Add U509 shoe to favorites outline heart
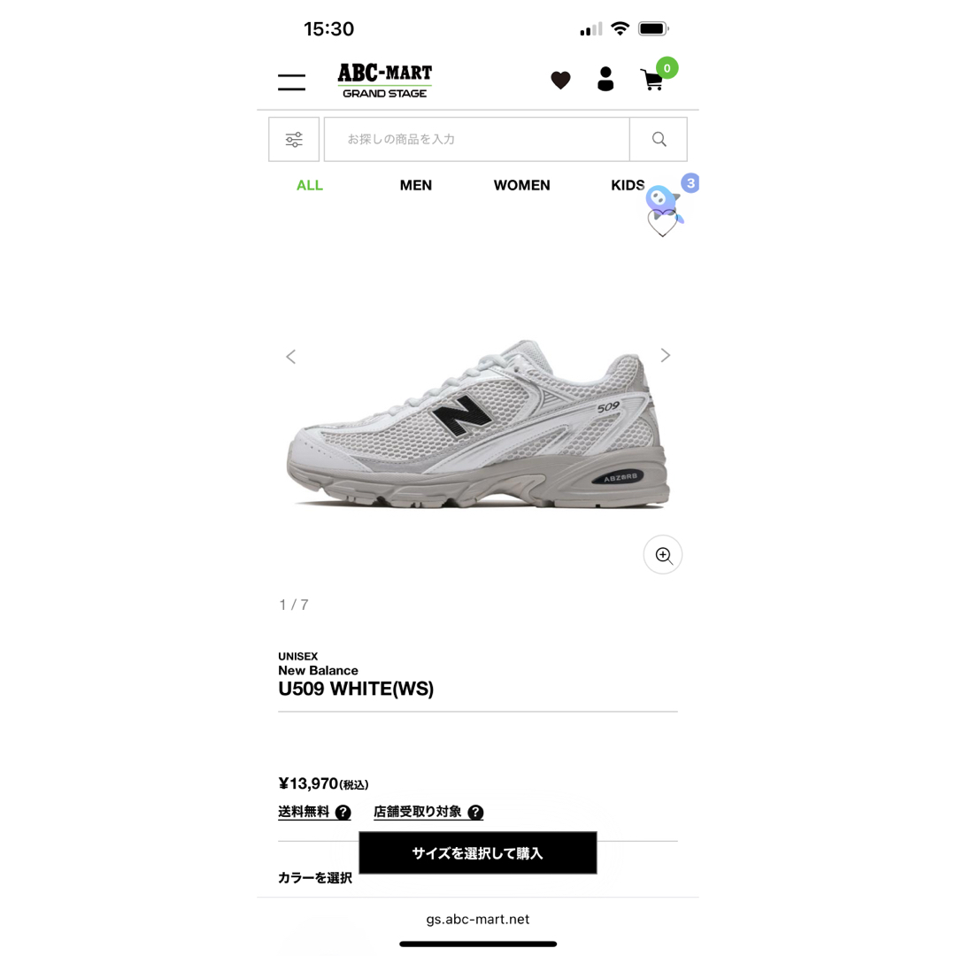 pyautogui.click(x=662, y=224)
